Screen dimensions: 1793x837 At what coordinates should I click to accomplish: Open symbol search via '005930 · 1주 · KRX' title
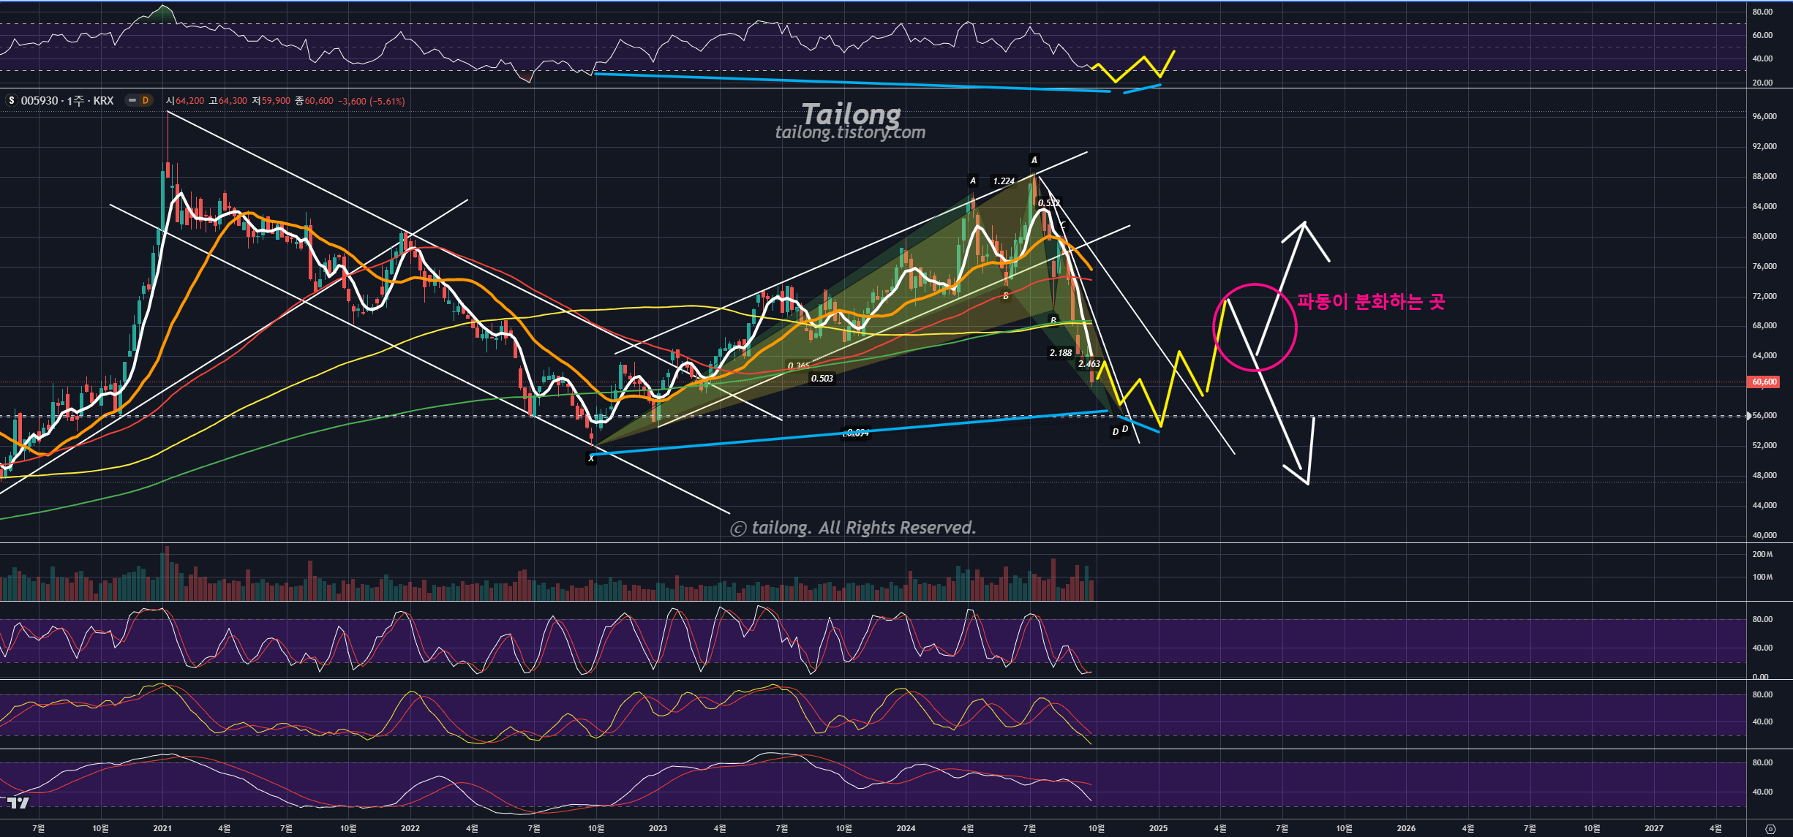click(67, 101)
